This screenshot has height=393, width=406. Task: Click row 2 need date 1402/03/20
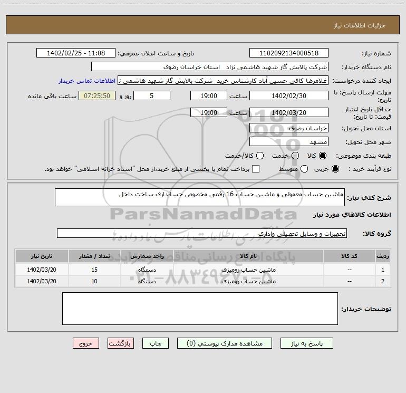point(42,281)
